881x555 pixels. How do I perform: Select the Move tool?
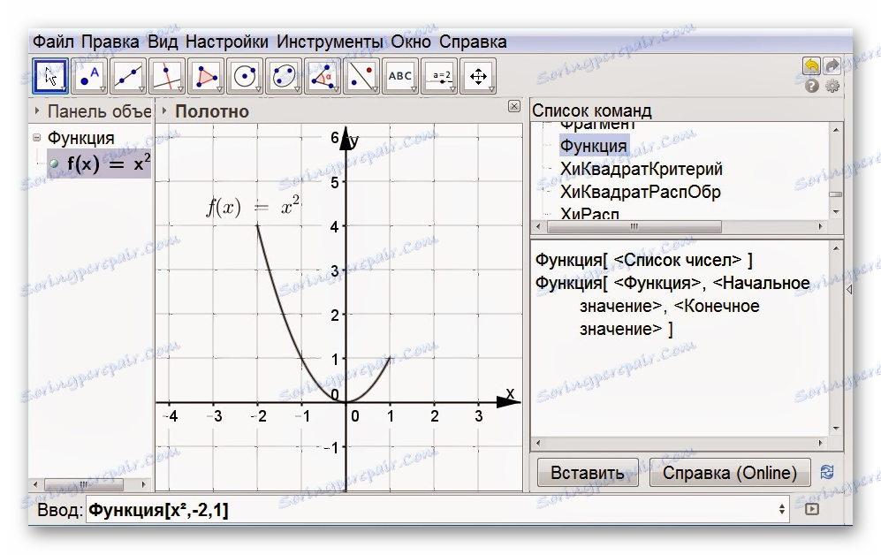point(50,75)
